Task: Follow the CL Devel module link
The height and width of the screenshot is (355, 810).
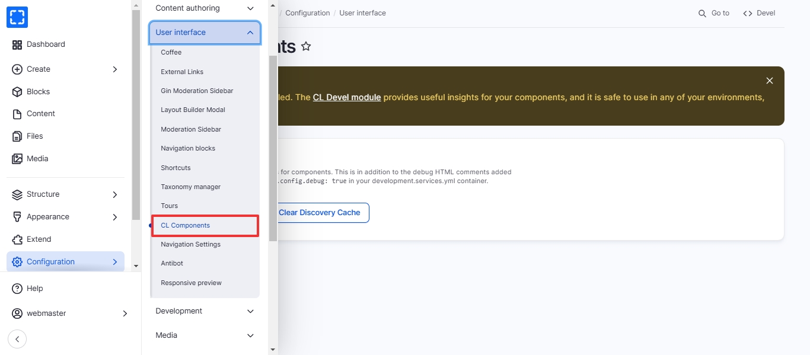Action: (347, 97)
